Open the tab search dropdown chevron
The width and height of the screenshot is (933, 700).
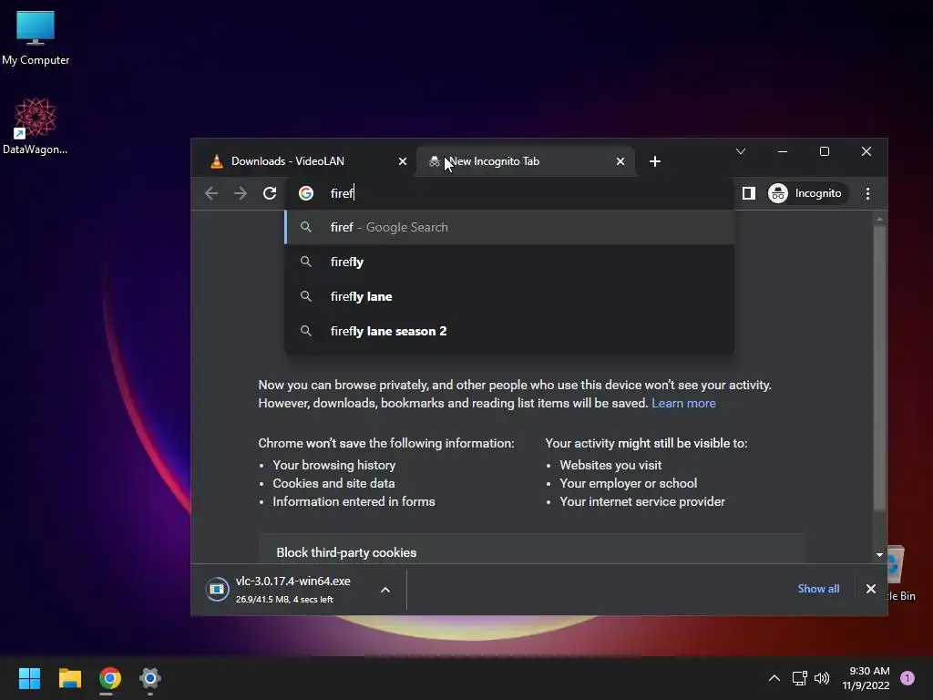tap(741, 151)
